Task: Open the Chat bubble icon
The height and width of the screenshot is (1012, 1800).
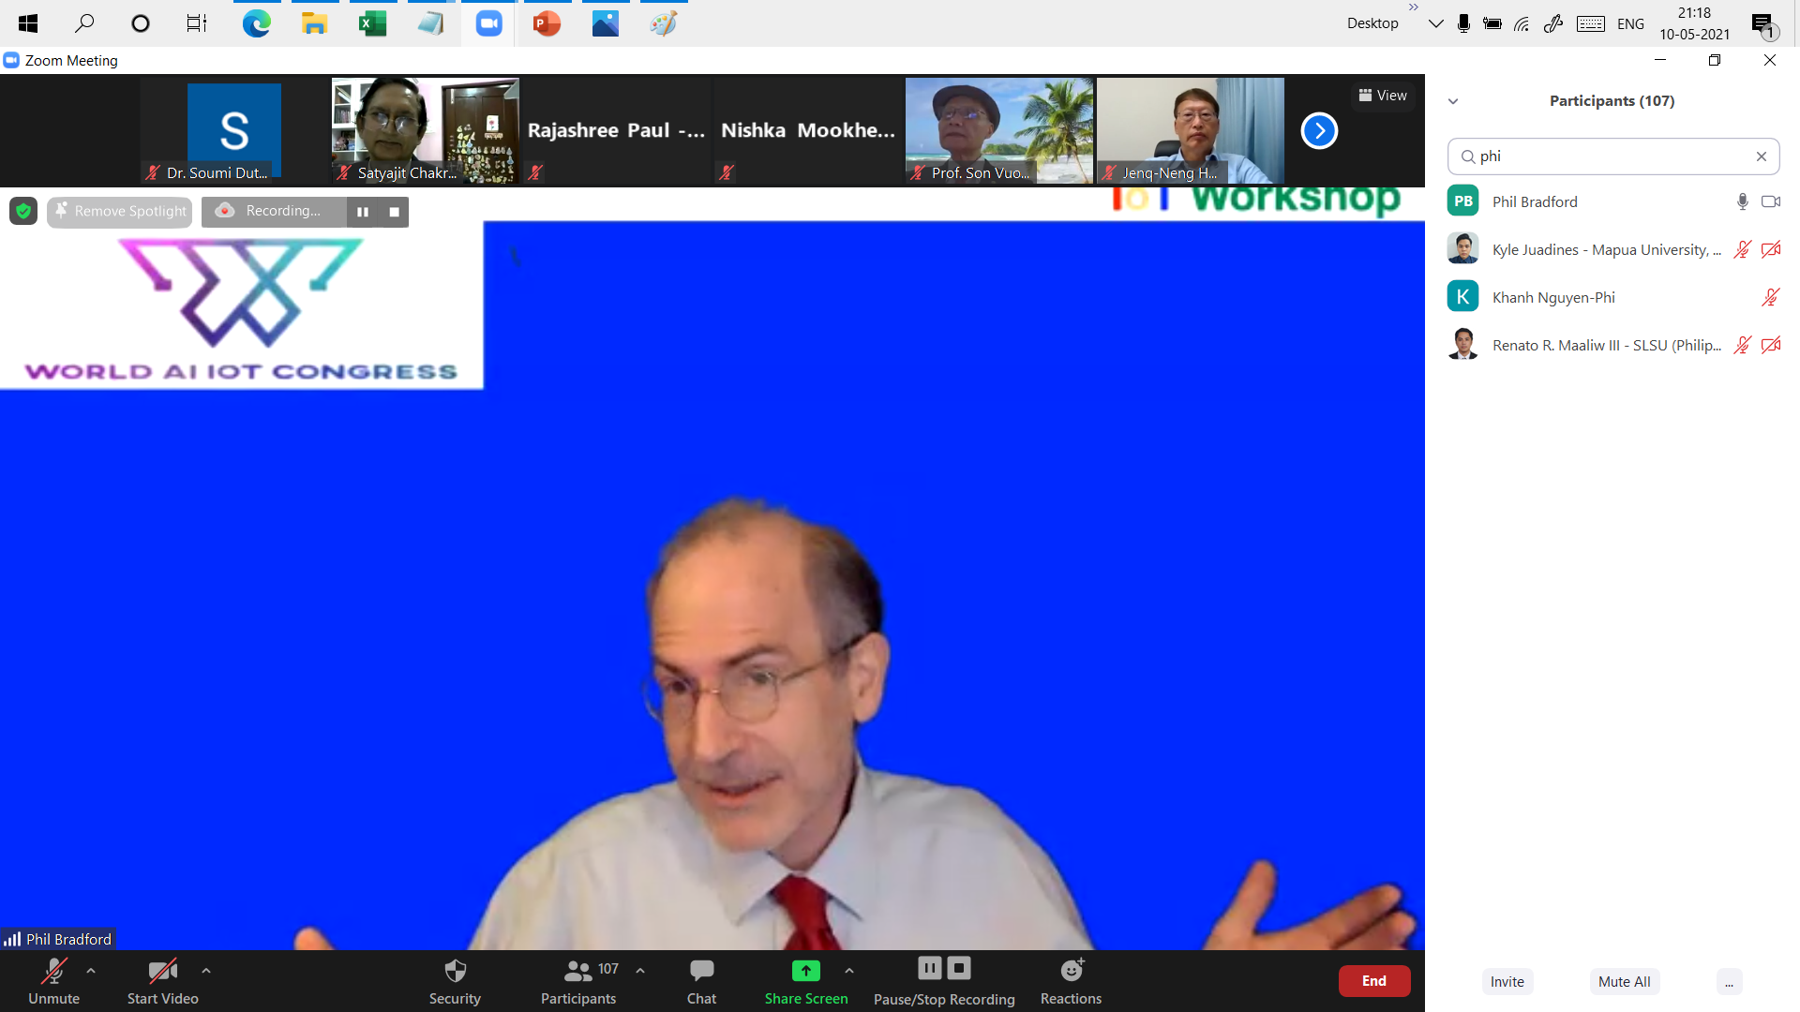Action: pyautogui.click(x=701, y=971)
